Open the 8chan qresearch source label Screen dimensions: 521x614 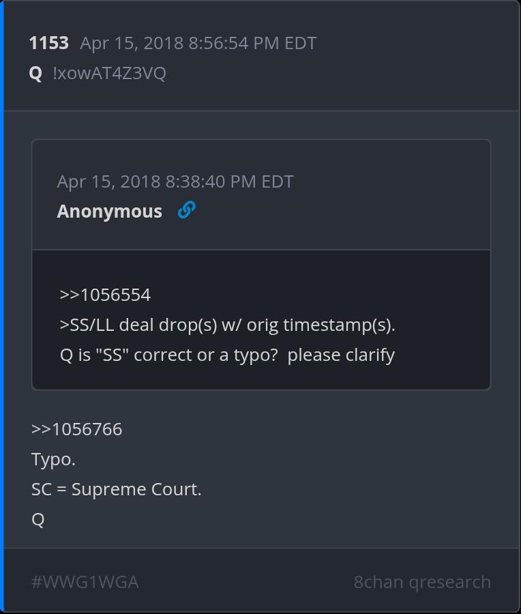[x=422, y=582]
